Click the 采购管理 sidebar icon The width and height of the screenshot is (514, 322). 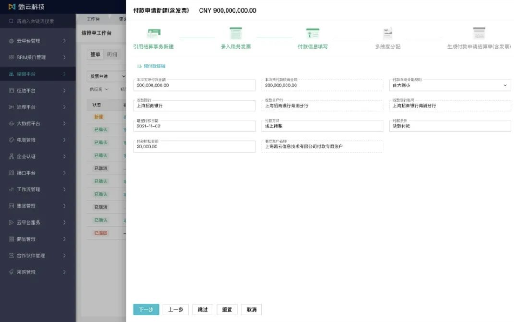tap(12, 272)
